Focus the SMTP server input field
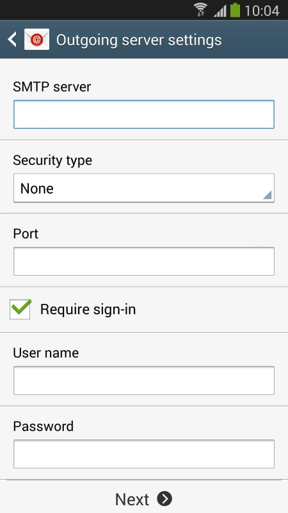The width and height of the screenshot is (288, 513). coord(143,115)
